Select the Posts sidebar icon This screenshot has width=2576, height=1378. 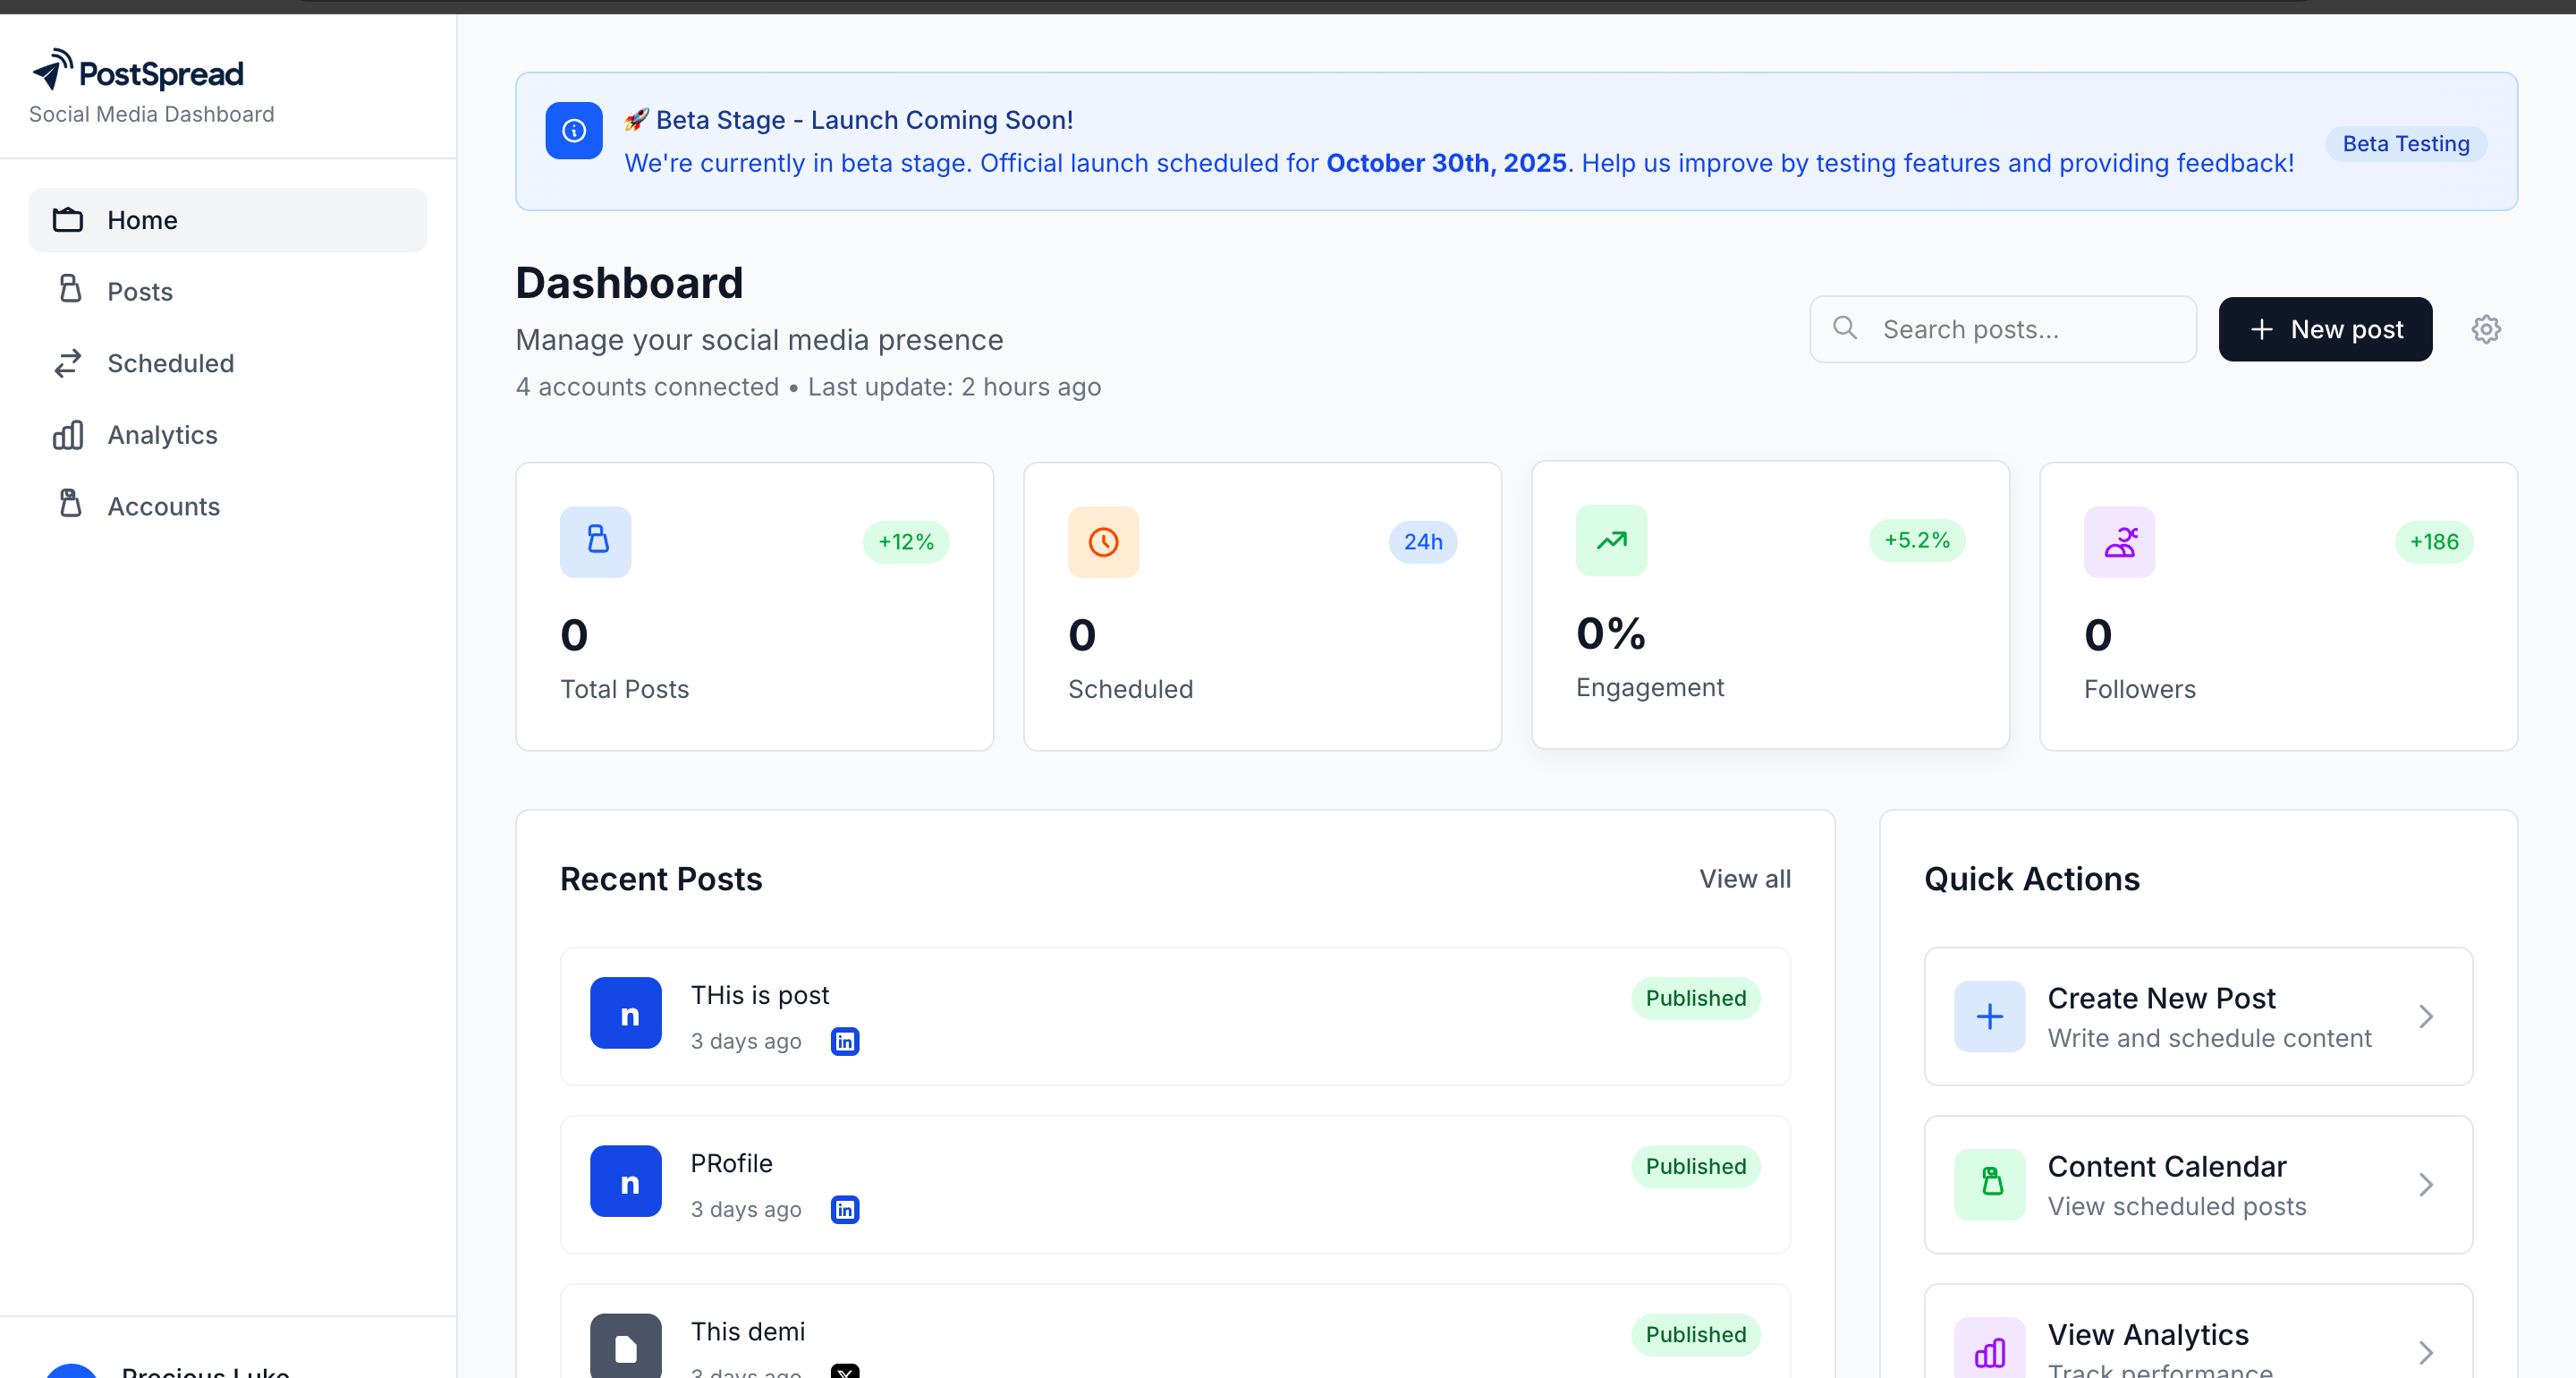tap(68, 290)
